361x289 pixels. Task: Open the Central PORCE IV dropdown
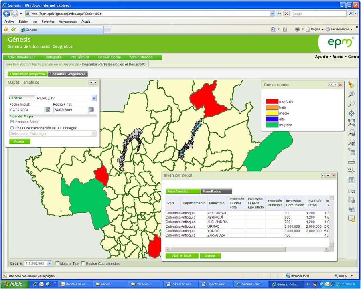coord(94,98)
